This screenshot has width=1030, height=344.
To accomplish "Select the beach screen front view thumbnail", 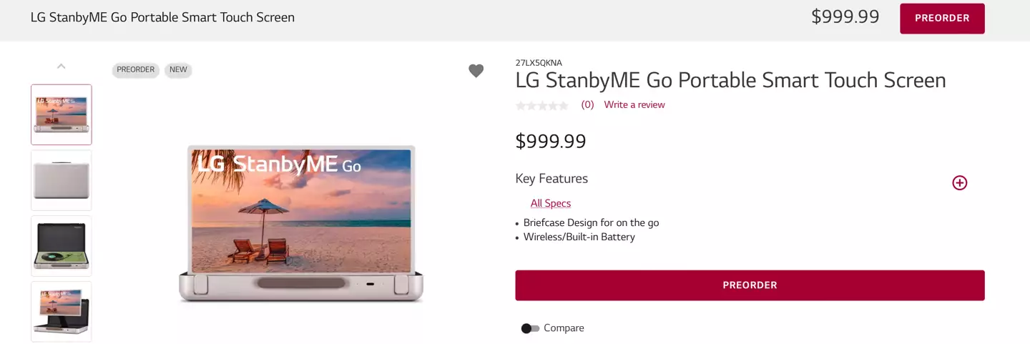I will click(62, 114).
